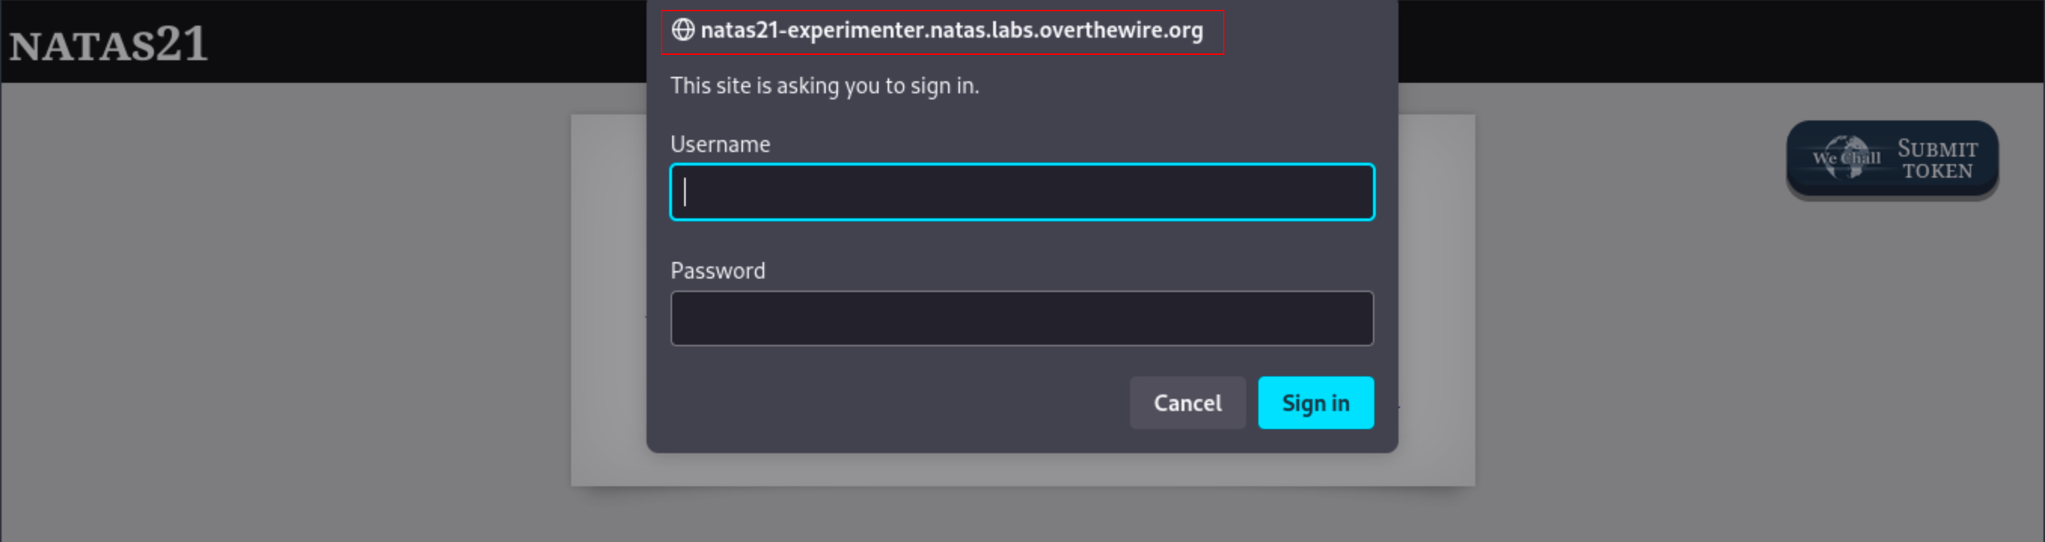Click the white content panel left of dialog
This screenshot has height=542, width=2045.
pyautogui.click(x=608, y=302)
